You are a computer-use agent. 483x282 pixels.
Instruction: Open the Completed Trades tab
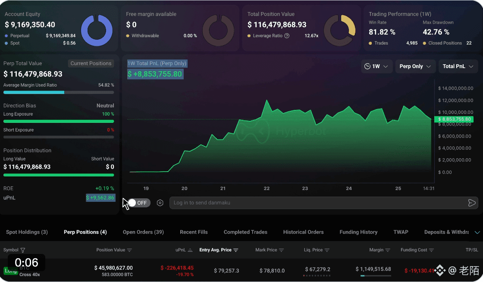[x=245, y=232]
